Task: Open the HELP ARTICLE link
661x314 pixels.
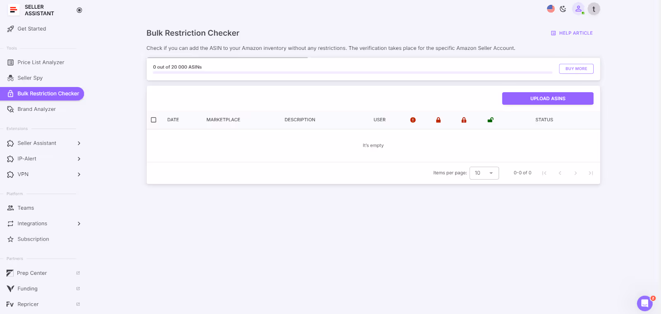Action: click(572, 33)
